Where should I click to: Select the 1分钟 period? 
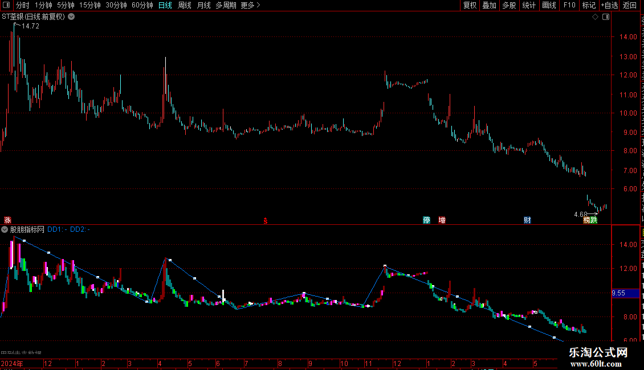[43, 5]
